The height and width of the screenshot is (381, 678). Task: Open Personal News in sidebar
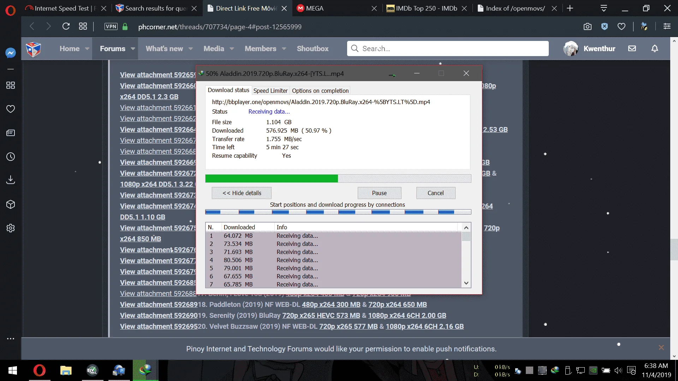pos(11,133)
